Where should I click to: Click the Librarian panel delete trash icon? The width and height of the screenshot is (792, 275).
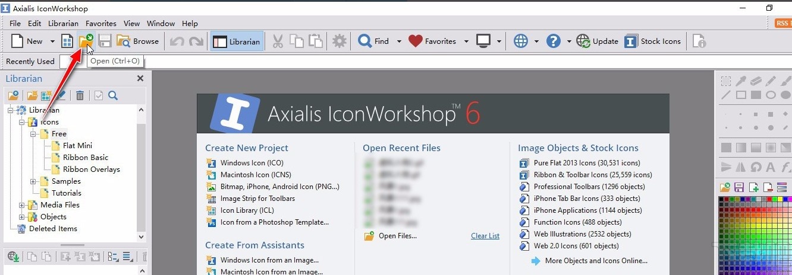(x=80, y=95)
